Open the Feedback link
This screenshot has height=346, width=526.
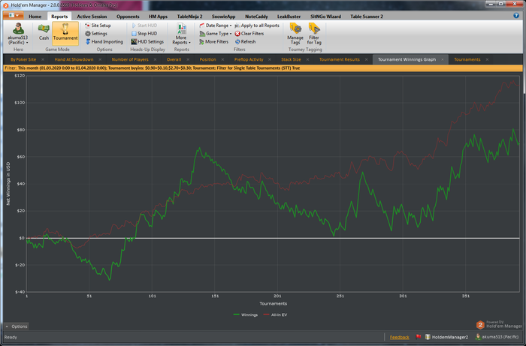pos(399,337)
